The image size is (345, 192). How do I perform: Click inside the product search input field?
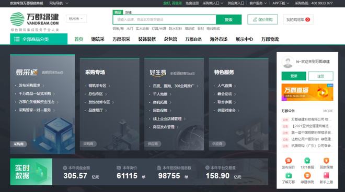click(164, 19)
